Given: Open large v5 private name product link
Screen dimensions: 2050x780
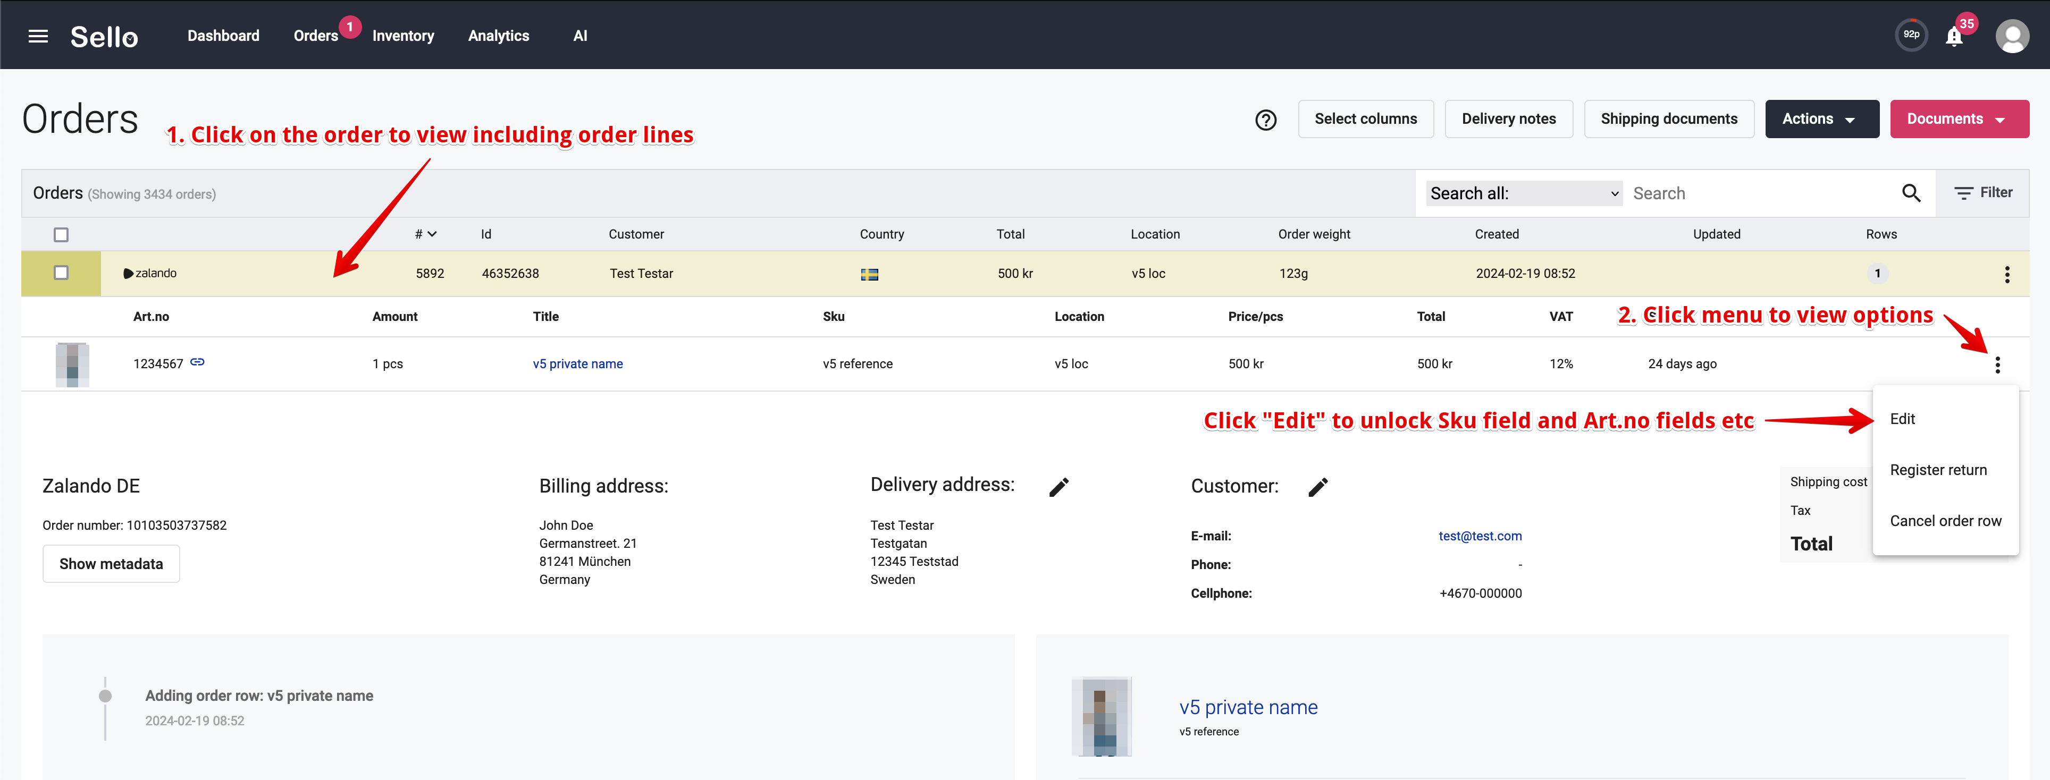Looking at the screenshot, I should click(x=1248, y=707).
